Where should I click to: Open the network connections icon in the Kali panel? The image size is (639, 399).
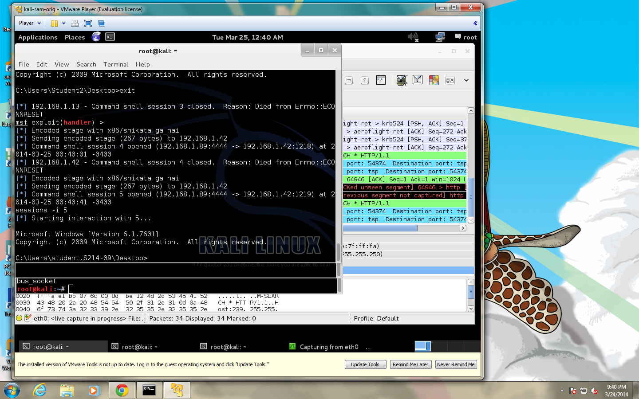click(440, 37)
